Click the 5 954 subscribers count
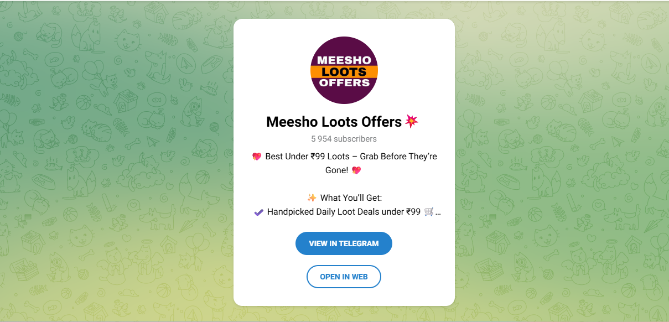 click(x=344, y=139)
